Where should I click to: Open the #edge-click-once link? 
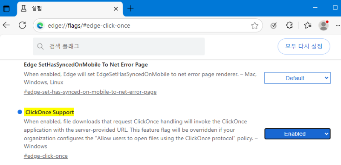click(46, 156)
